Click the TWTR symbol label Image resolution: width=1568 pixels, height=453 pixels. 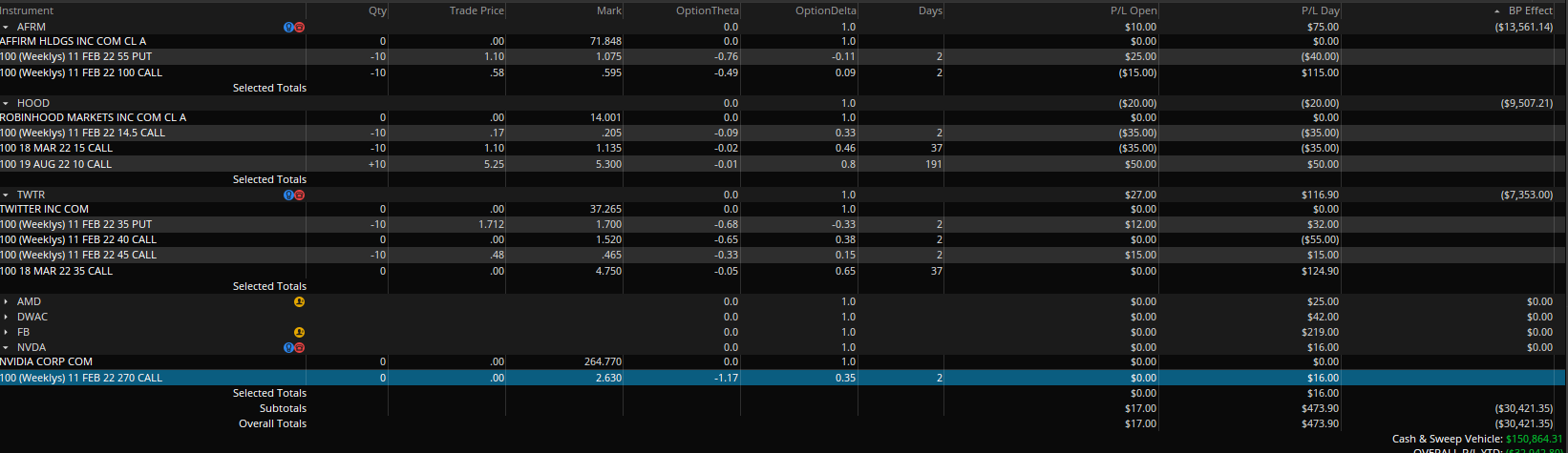coord(31,195)
